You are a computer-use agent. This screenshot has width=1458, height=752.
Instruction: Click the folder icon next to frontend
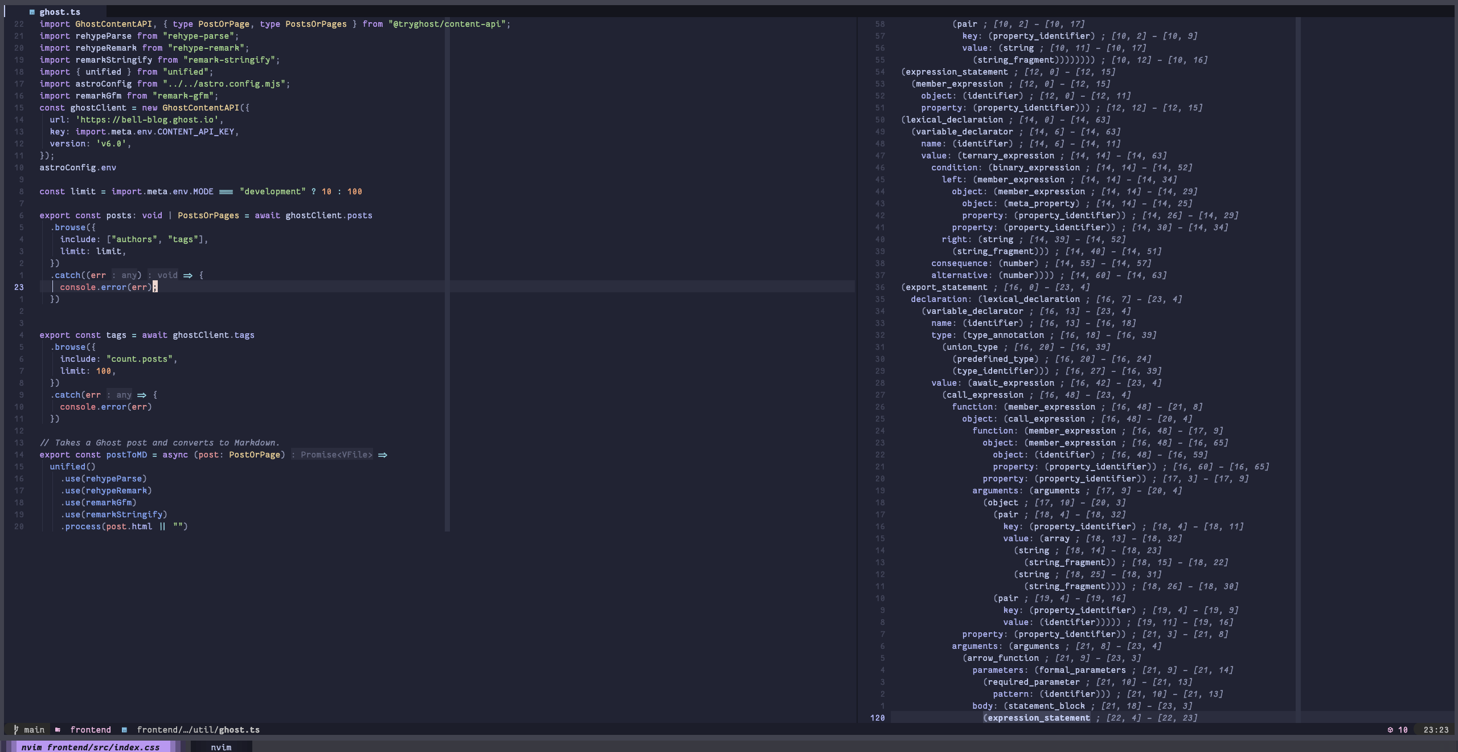59,730
